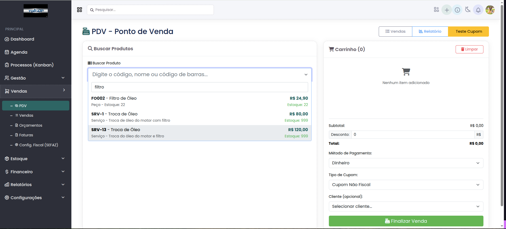Expand the Relatórios menu chevron
Viewport: 506px width, 229px height.
point(63,185)
